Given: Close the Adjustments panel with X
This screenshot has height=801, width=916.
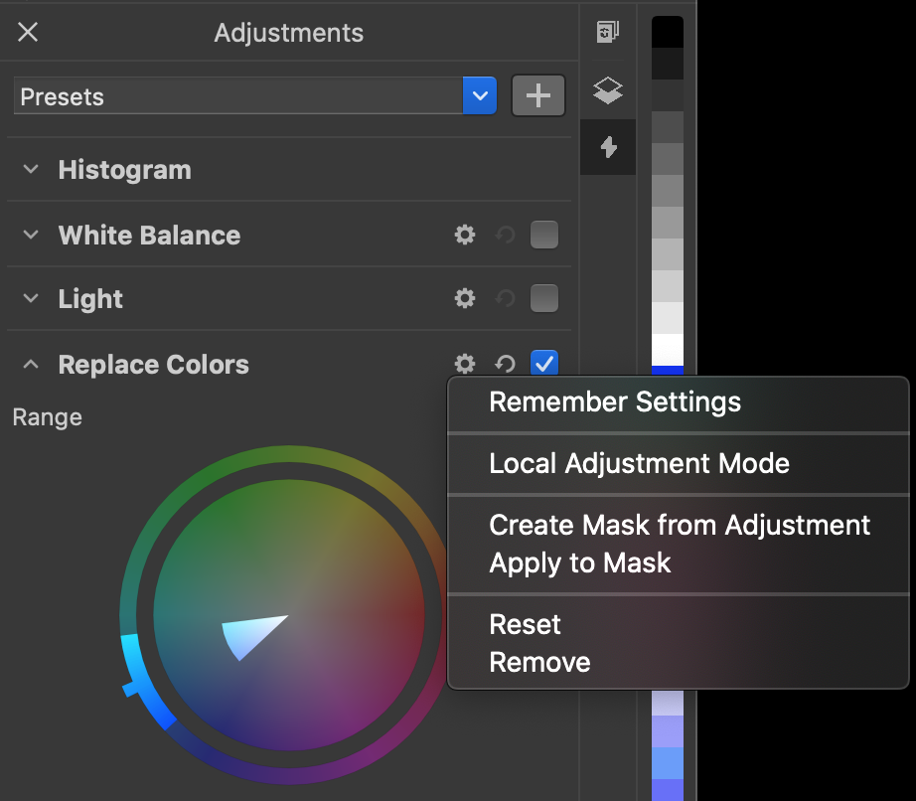Looking at the screenshot, I should 28,33.
